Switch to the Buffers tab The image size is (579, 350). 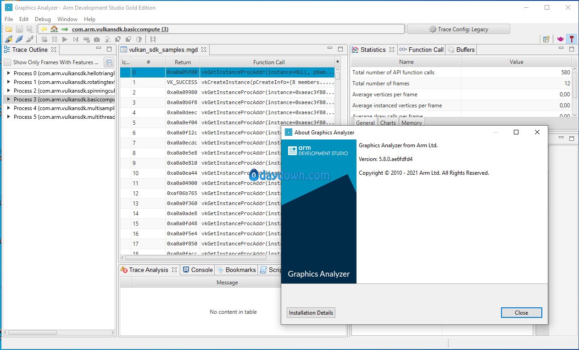(x=461, y=50)
